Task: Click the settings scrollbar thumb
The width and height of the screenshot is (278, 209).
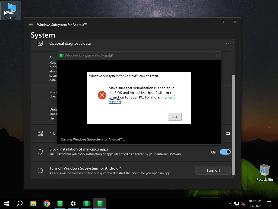Action: (233, 125)
